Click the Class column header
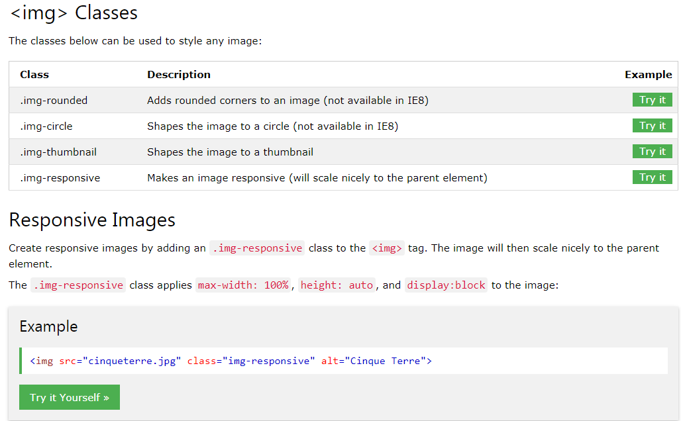 coord(34,74)
